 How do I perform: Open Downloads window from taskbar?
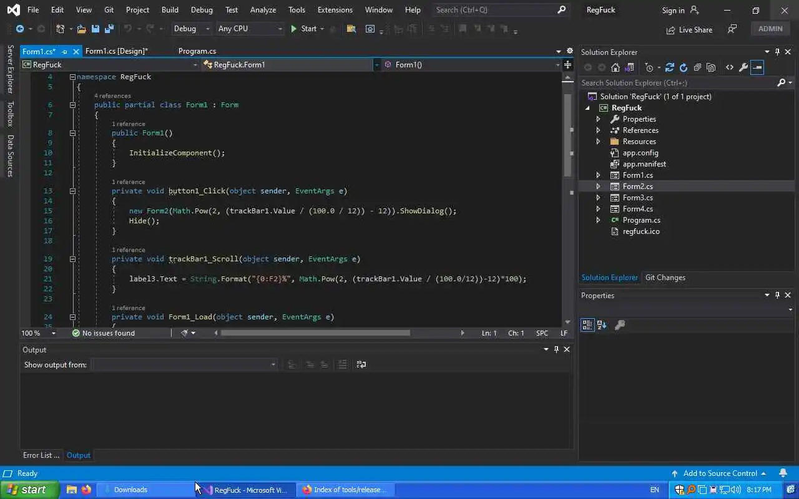tap(146, 490)
